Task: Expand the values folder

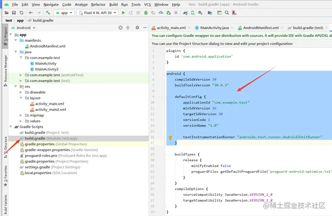Action: click(21, 121)
